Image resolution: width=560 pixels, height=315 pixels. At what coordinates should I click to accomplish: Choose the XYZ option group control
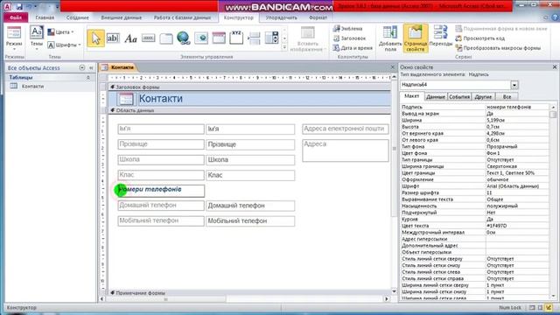pos(236,38)
